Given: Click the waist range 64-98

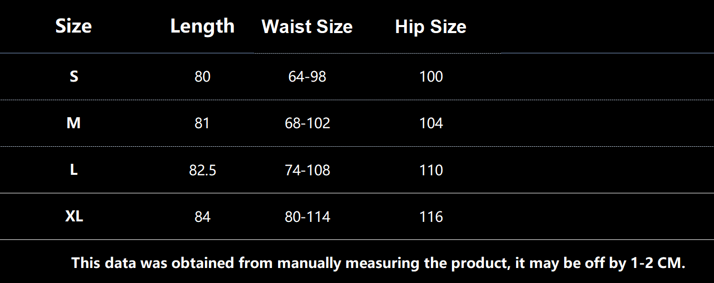Looking at the screenshot, I should tap(307, 77).
